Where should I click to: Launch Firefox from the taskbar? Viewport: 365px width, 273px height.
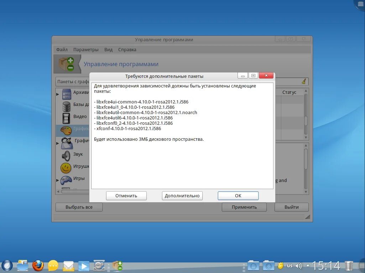click(x=38, y=266)
